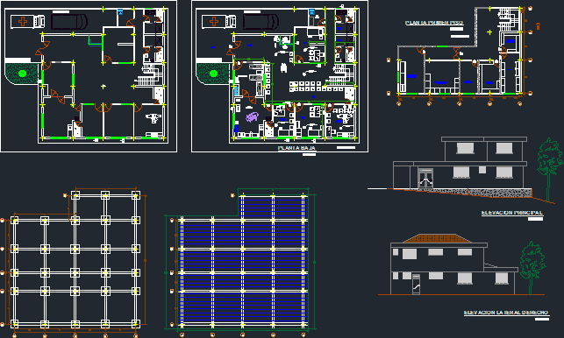Select the foundation footing grid plan

click(75, 260)
